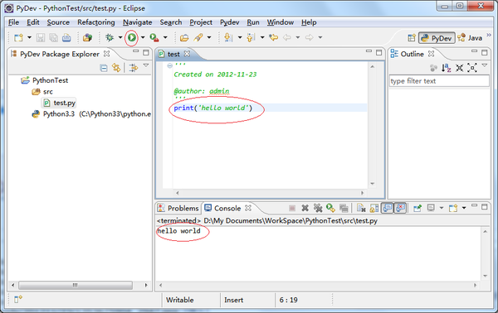
Task: Open dropdown arrow next to Run button
Action: click(143, 38)
